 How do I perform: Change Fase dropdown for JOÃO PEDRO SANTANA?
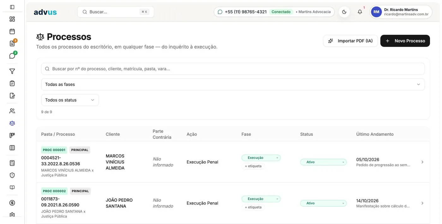coord(261,199)
